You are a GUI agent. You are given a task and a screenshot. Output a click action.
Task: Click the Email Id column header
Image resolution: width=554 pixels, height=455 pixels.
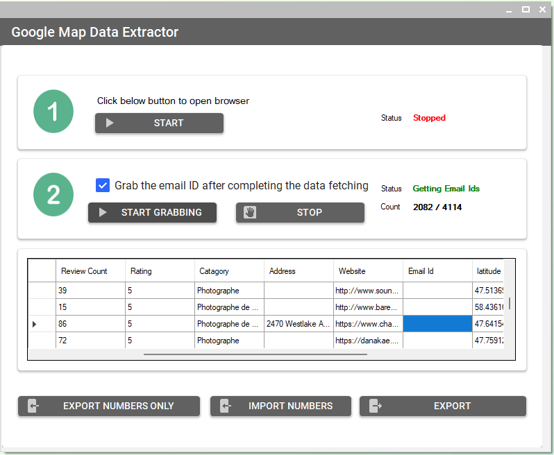[437, 271]
